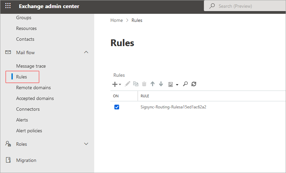Uncheck the Sigsync-Routing rule ON checkbox
This screenshot has height=173, width=286.
117,107
